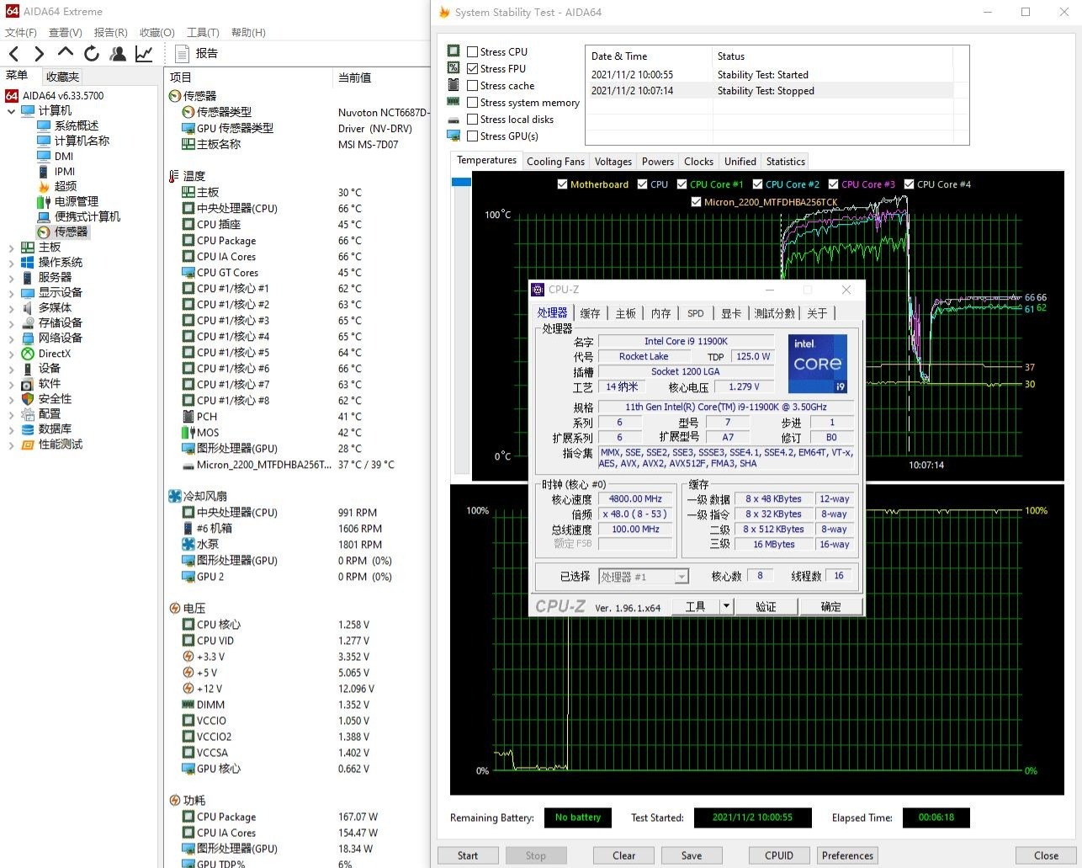Enable the Stress CPU checkbox
This screenshot has width=1082, height=868.
472,51
